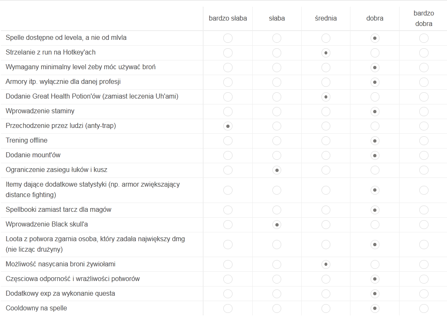The height and width of the screenshot is (328, 447).
Task: Pick 'średnia' for Trening offline
Action: click(326, 141)
